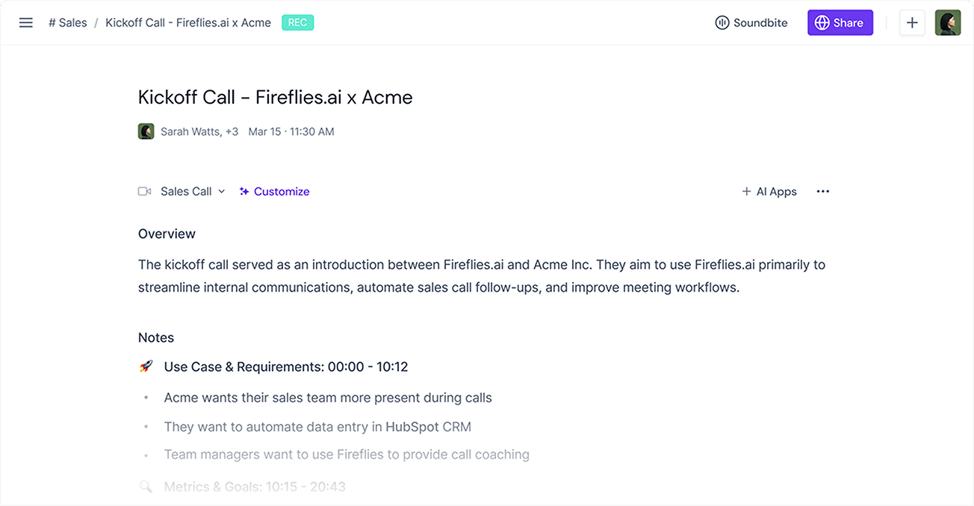Image resolution: width=974 pixels, height=506 pixels.
Task: Jump to Metrics & Goals section
Action: click(x=255, y=487)
